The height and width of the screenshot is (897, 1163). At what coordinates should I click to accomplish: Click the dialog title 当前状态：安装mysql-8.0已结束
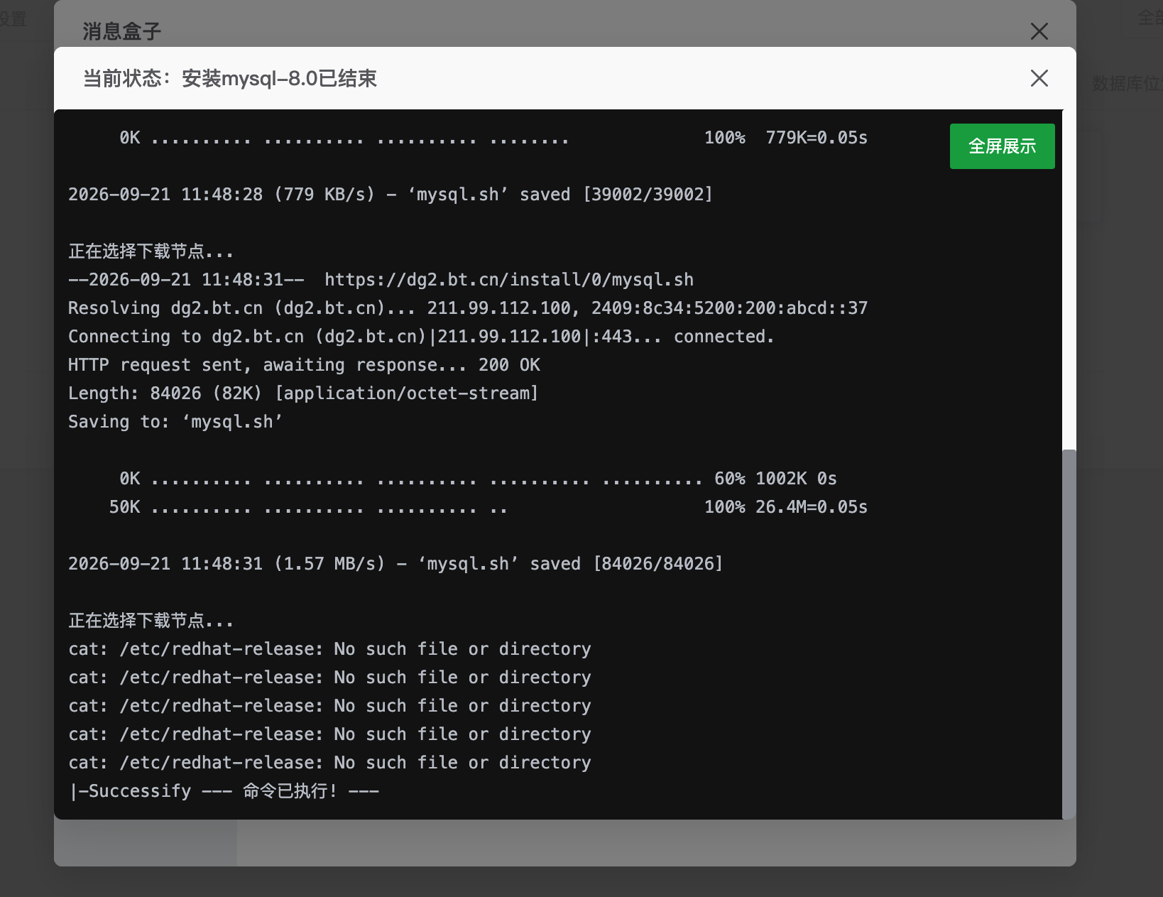[229, 78]
